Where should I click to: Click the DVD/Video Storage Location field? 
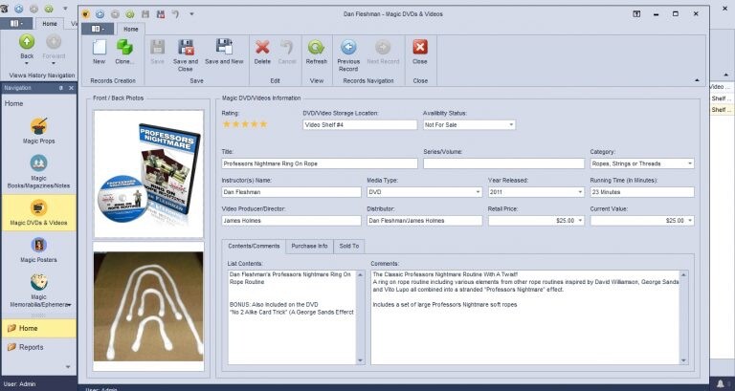(360, 125)
